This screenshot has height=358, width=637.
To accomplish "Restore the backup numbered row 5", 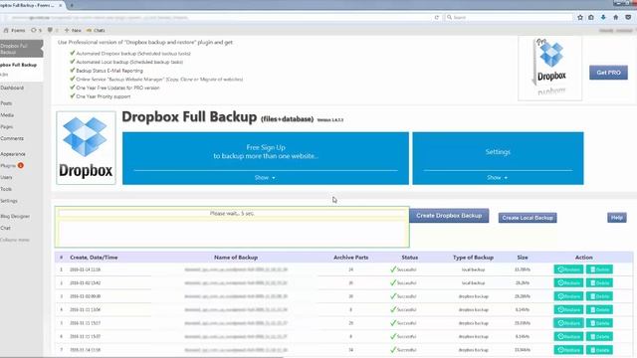I will 568,323.
